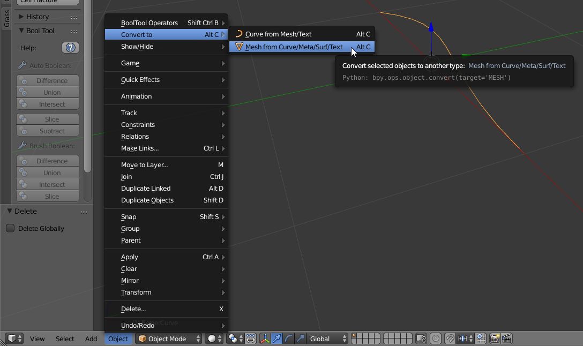Click the Object Mode orange cube icon

point(143,339)
